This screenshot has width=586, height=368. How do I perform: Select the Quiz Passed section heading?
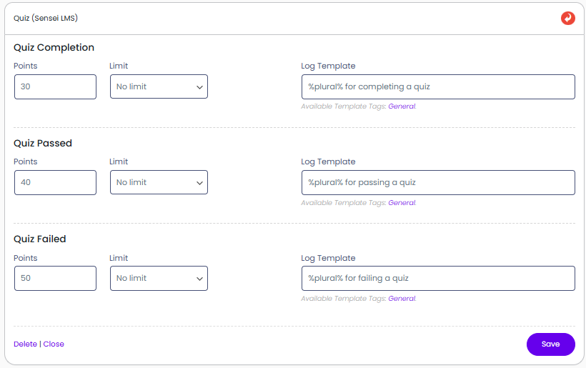43,143
